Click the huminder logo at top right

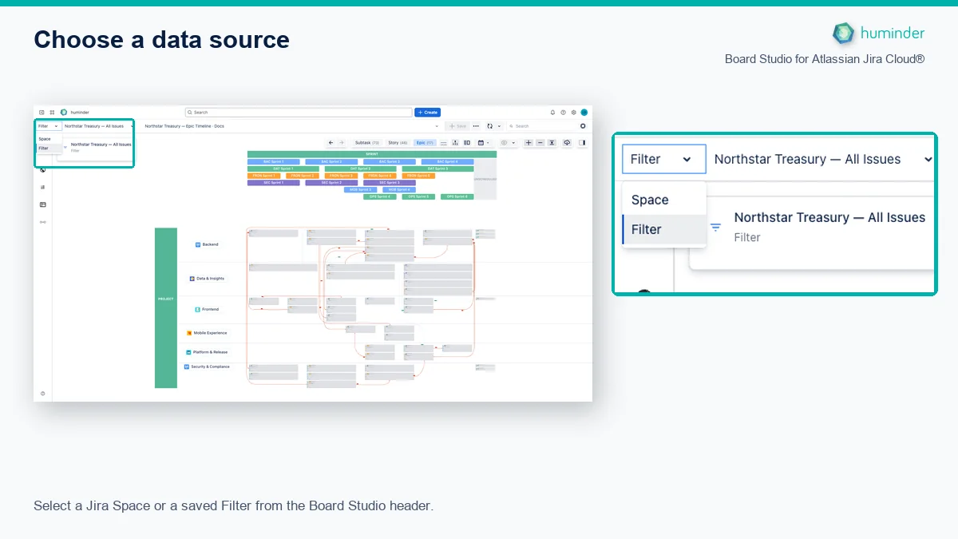point(878,33)
